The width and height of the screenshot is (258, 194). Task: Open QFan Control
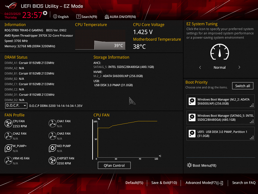coord(114,165)
